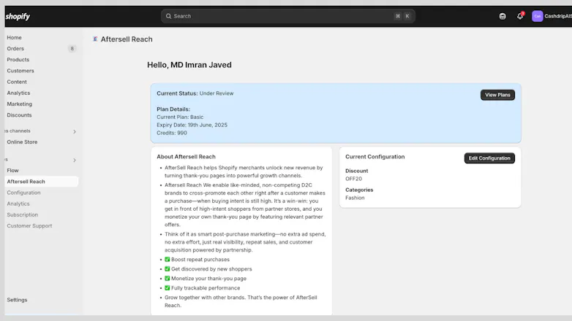The width and height of the screenshot is (572, 321).
Task: Go to Products
Action: click(18, 59)
